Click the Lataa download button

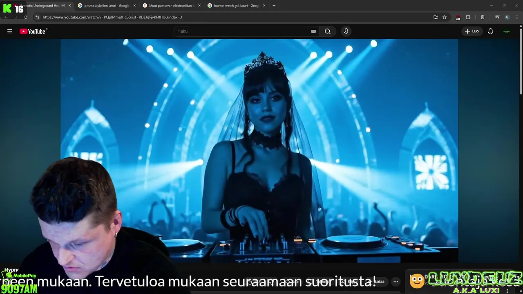click(x=377, y=281)
